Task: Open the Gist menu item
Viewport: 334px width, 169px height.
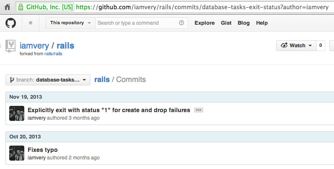Action: [226, 23]
